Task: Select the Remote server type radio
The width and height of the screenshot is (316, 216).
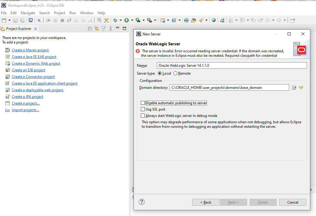Action: [175, 73]
